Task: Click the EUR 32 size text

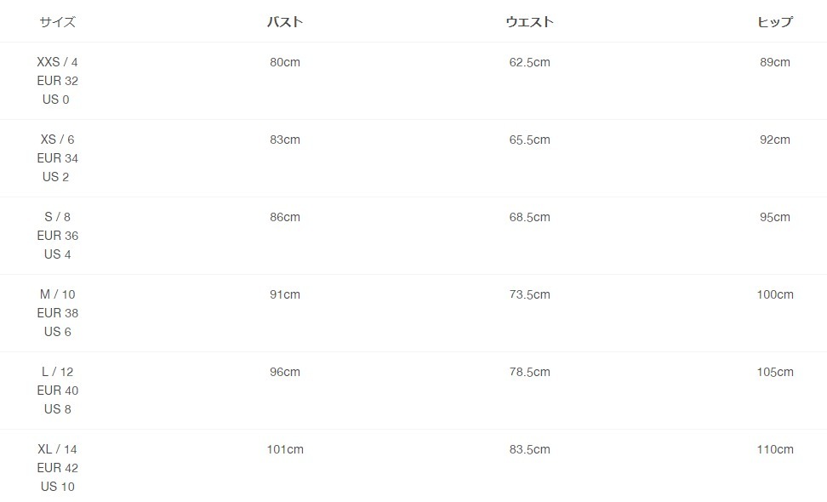Action: pyautogui.click(x=58, y=81)
